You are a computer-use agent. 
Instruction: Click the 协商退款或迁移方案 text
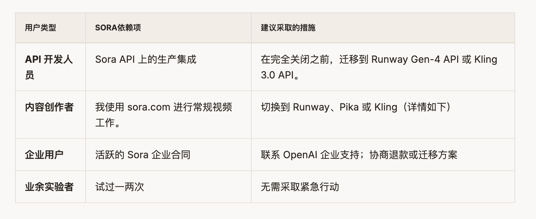[x=413, y=155]
